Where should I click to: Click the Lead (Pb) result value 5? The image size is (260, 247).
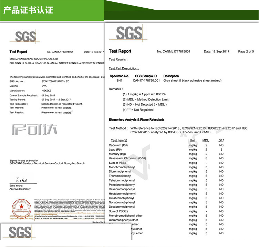pos(221,150)
